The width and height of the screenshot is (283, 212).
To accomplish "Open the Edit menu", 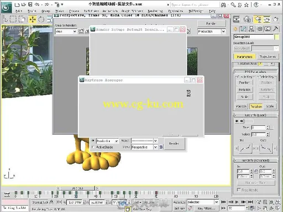I will [x=19, y=11].
